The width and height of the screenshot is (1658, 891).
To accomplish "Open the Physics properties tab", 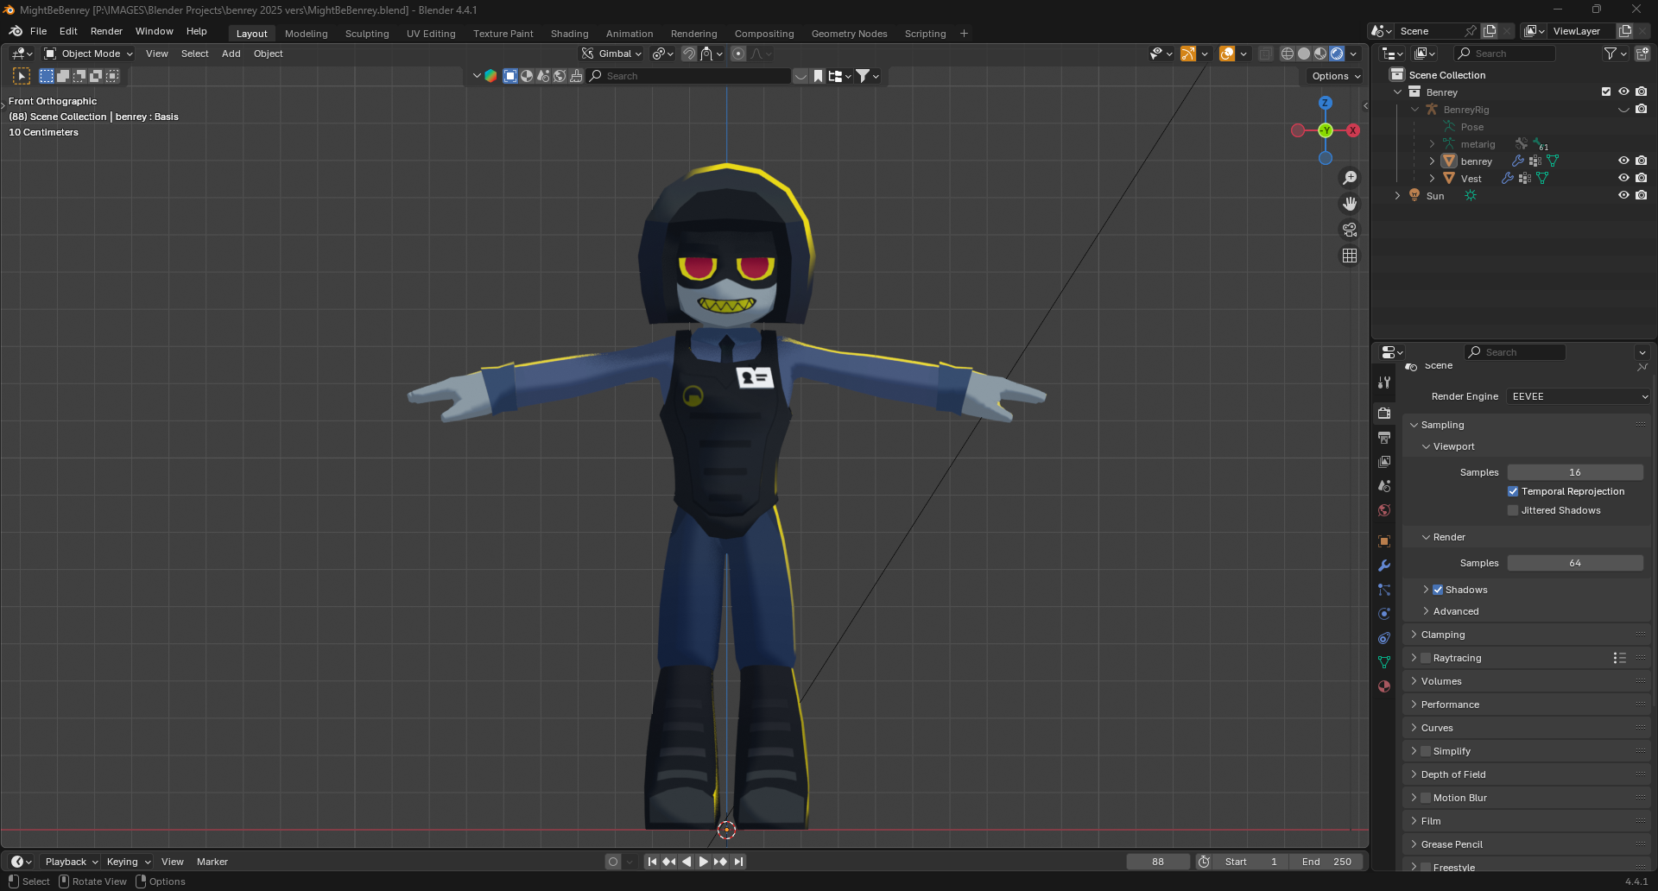I will coord(1384,614).
